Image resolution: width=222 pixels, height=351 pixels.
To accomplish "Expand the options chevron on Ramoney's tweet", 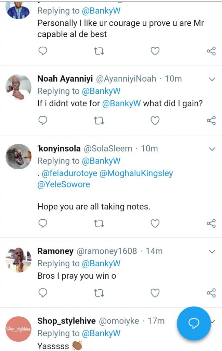I will (212, 252).
